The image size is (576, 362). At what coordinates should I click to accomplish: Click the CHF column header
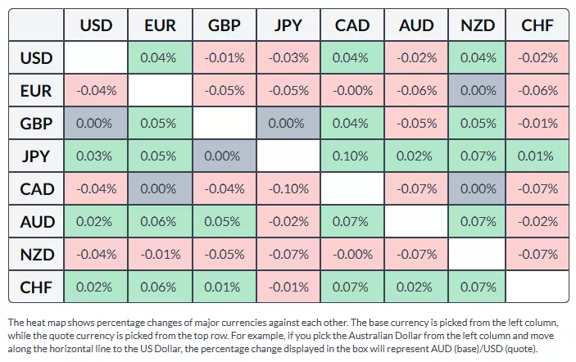(x=537, y=25)
